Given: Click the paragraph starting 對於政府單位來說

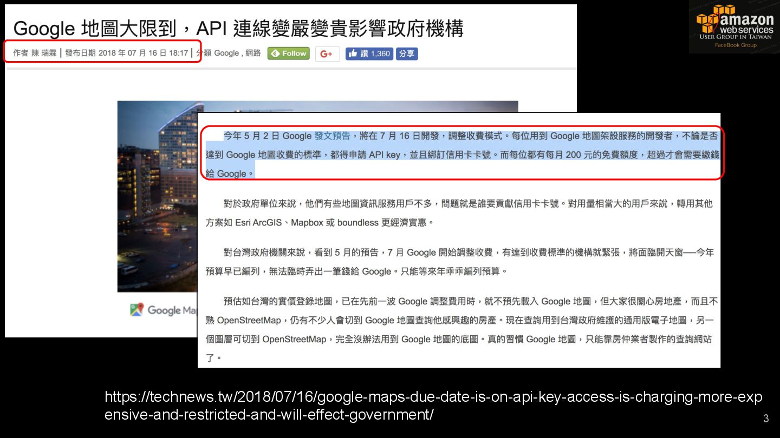Looking at the screenshot, I should (x=459, y=213).
